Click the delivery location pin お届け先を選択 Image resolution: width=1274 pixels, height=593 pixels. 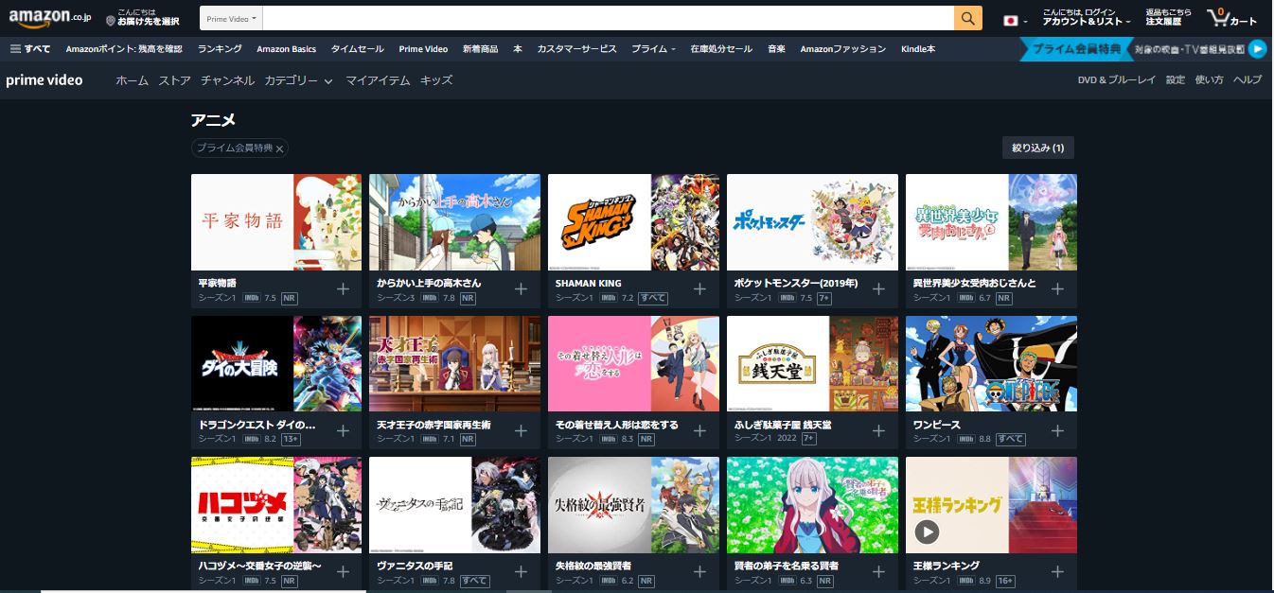point(143,18)
